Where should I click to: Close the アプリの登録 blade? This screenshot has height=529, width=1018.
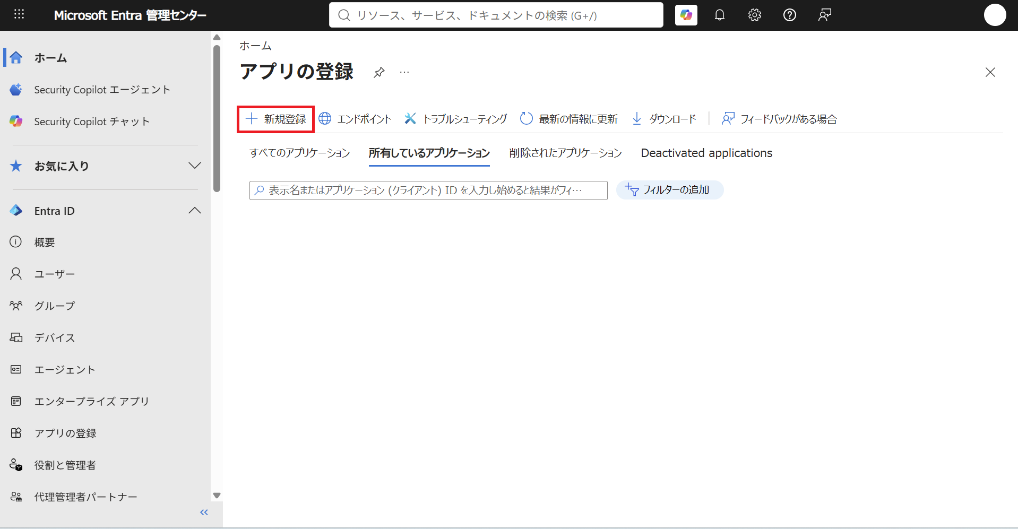pos(990,72)
